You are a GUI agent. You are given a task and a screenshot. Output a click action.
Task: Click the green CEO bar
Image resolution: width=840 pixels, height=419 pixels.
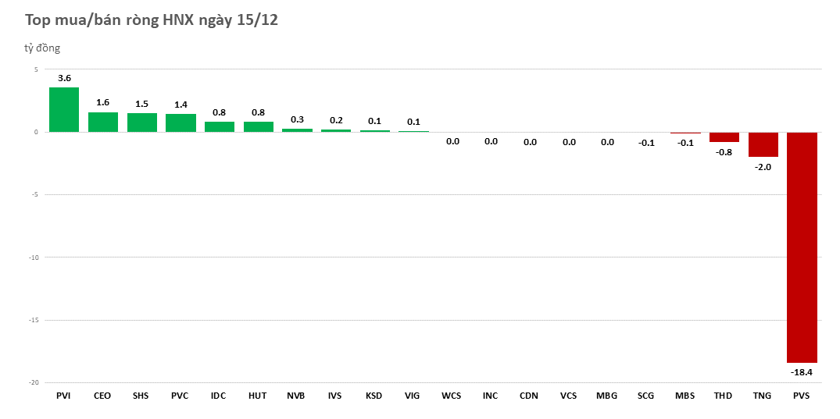tap(102, 122)
